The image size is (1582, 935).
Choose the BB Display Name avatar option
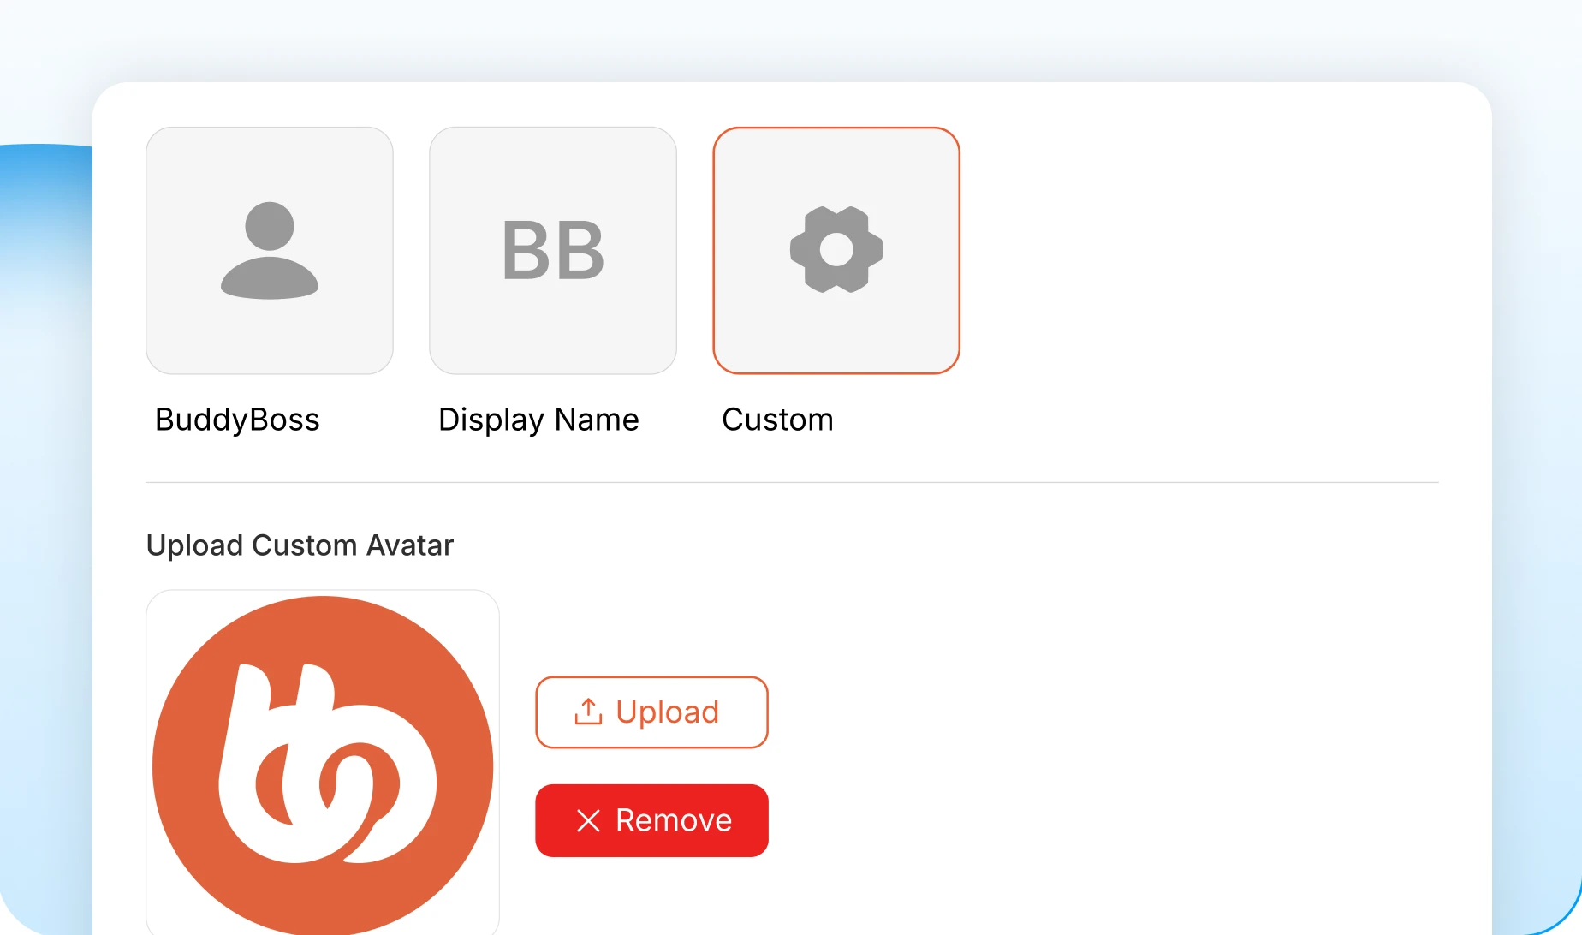pos(553,251)
